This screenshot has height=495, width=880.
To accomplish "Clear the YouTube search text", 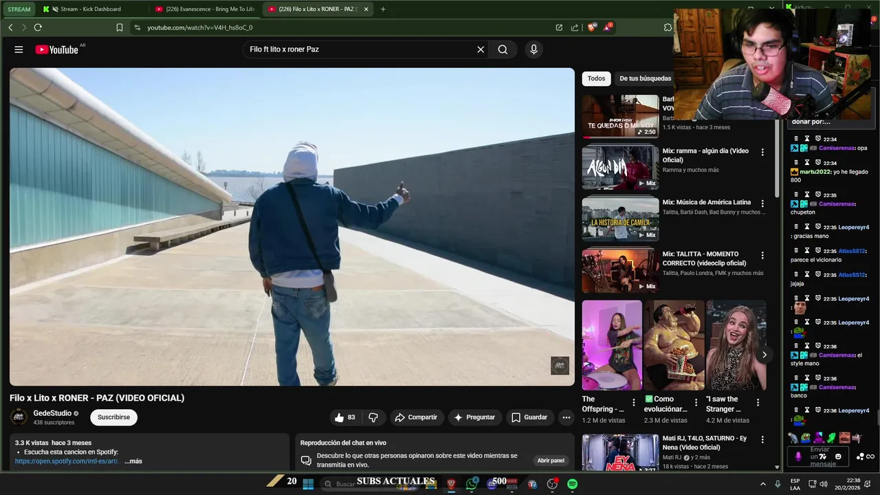I will 481,49.
